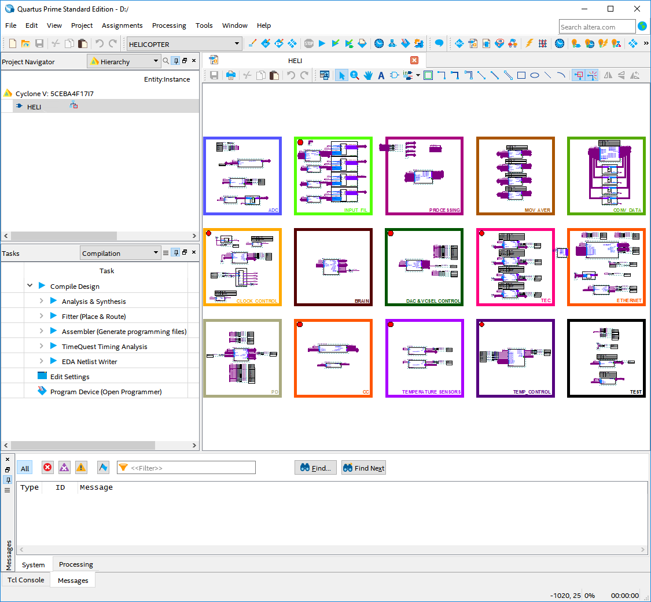Toggle the Use Rubberbanding button
This screenshot has height=602, width=651.
point(579,75)
